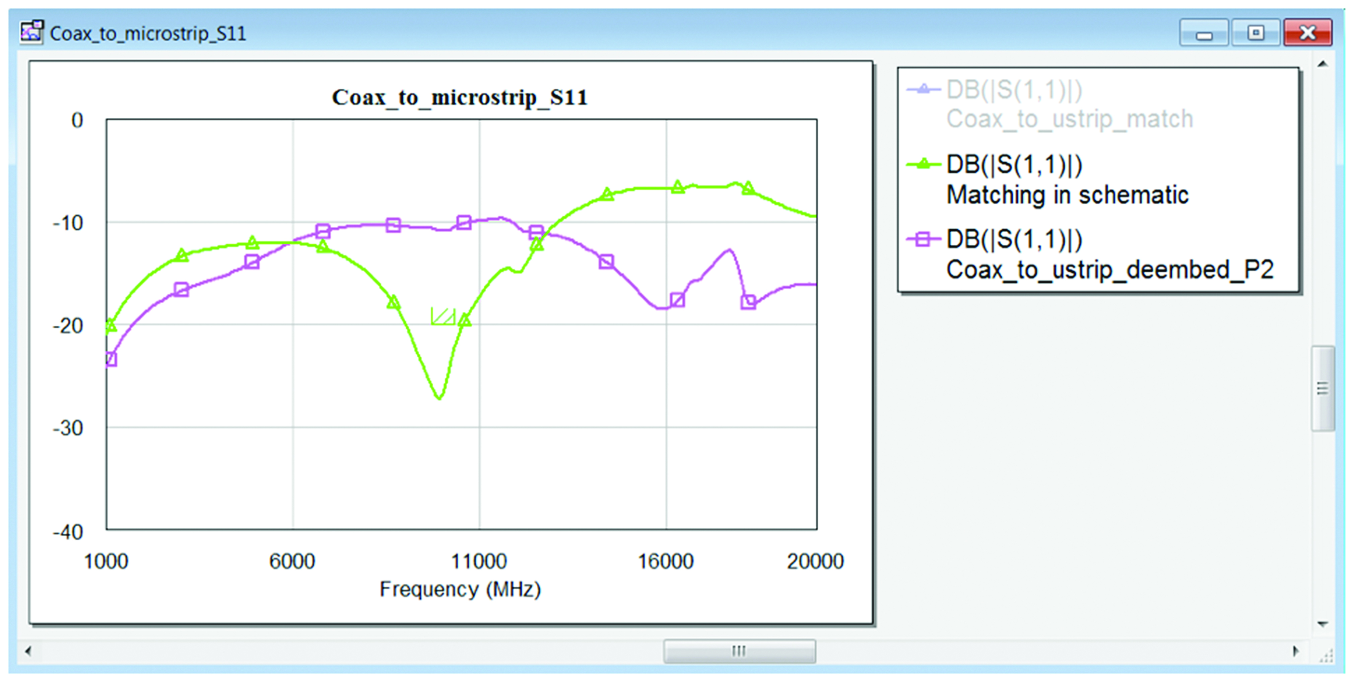
Task: Click the vertical scrollbar down arrow
Action: point(1323,624)
